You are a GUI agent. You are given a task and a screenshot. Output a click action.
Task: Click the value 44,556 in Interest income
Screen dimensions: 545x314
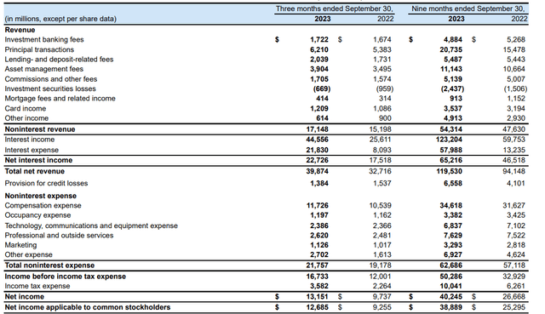tap(318, 140)
